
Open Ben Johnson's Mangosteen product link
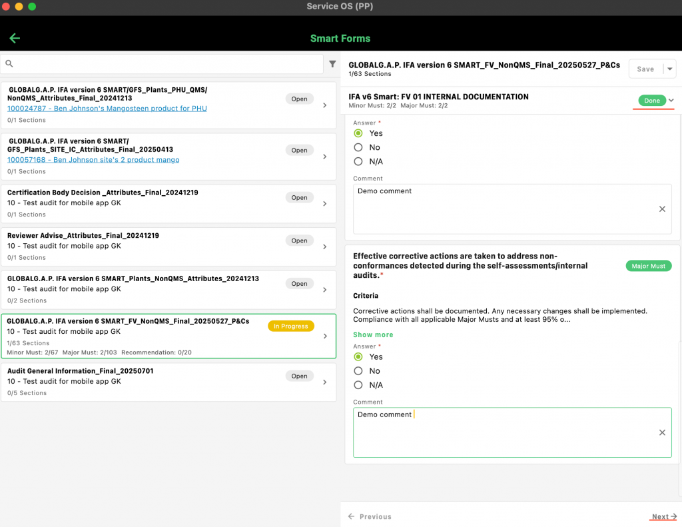coord(107,108)
